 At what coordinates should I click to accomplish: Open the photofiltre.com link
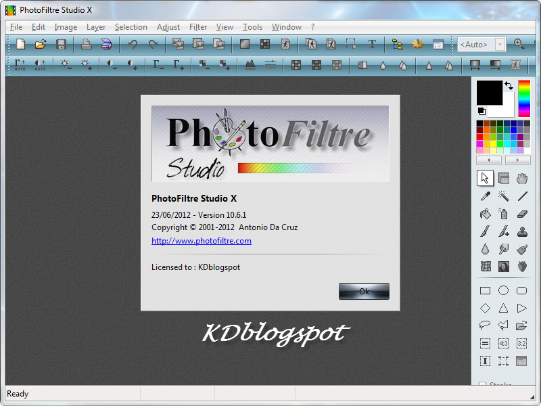pyautogui.click(x=202, y=241)
